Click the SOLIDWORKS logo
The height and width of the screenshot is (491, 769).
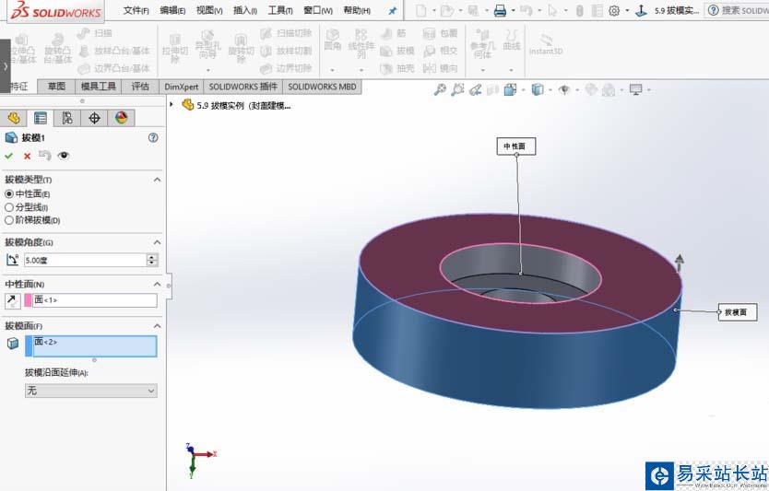55,10
